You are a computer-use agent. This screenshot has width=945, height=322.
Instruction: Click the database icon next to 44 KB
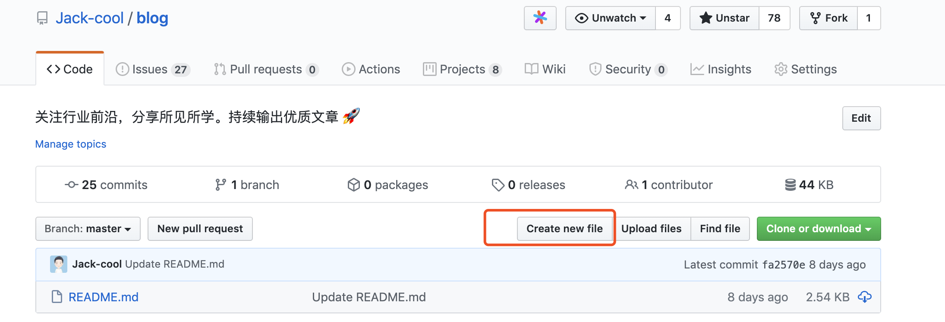790,185
